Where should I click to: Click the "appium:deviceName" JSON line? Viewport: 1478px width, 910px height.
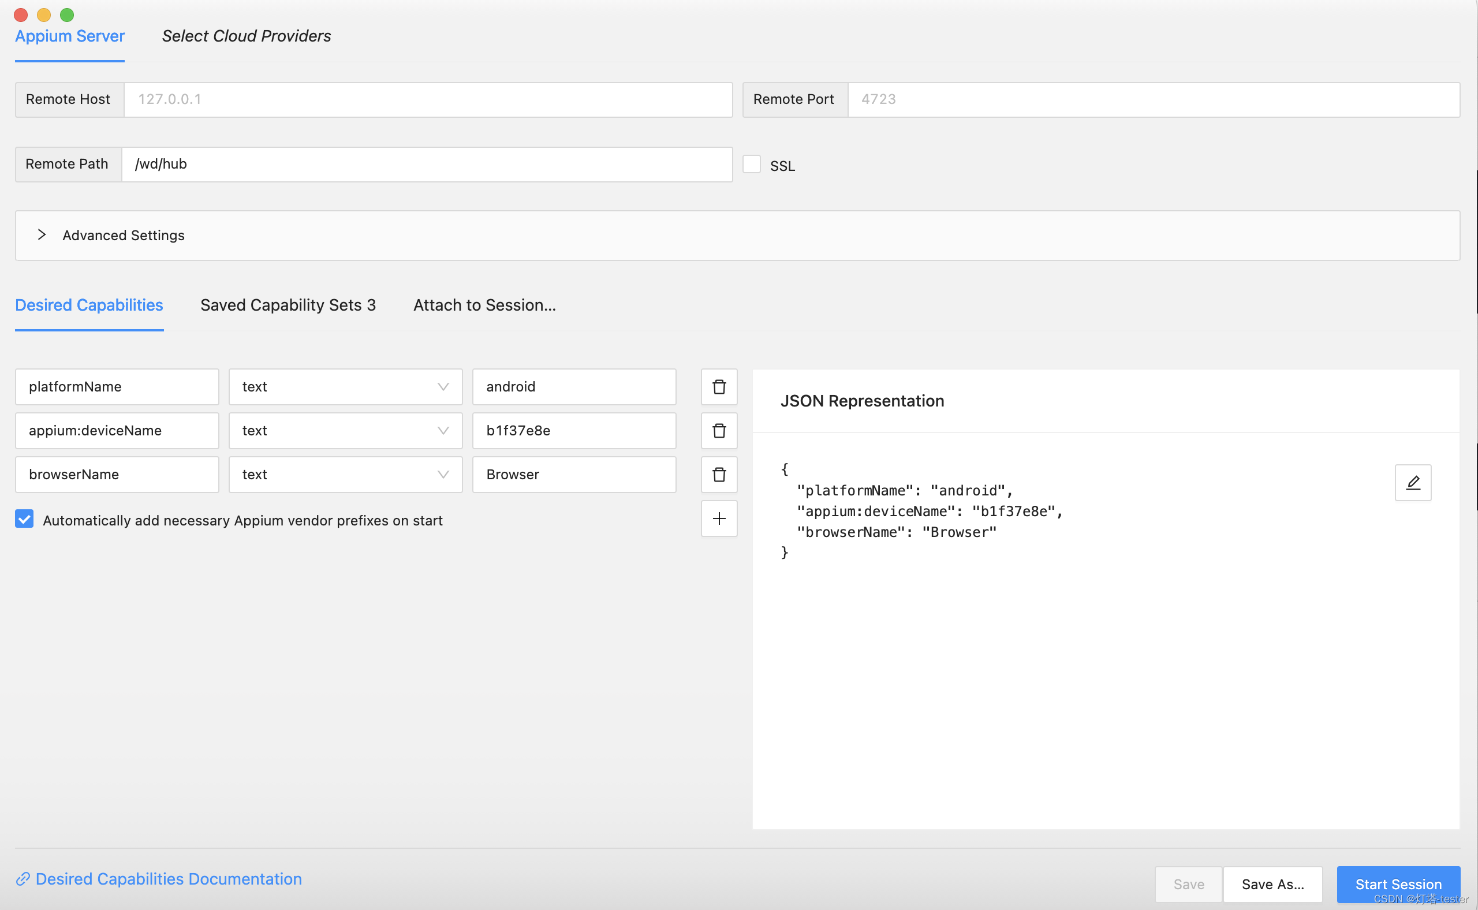click(x=930, y=511)
